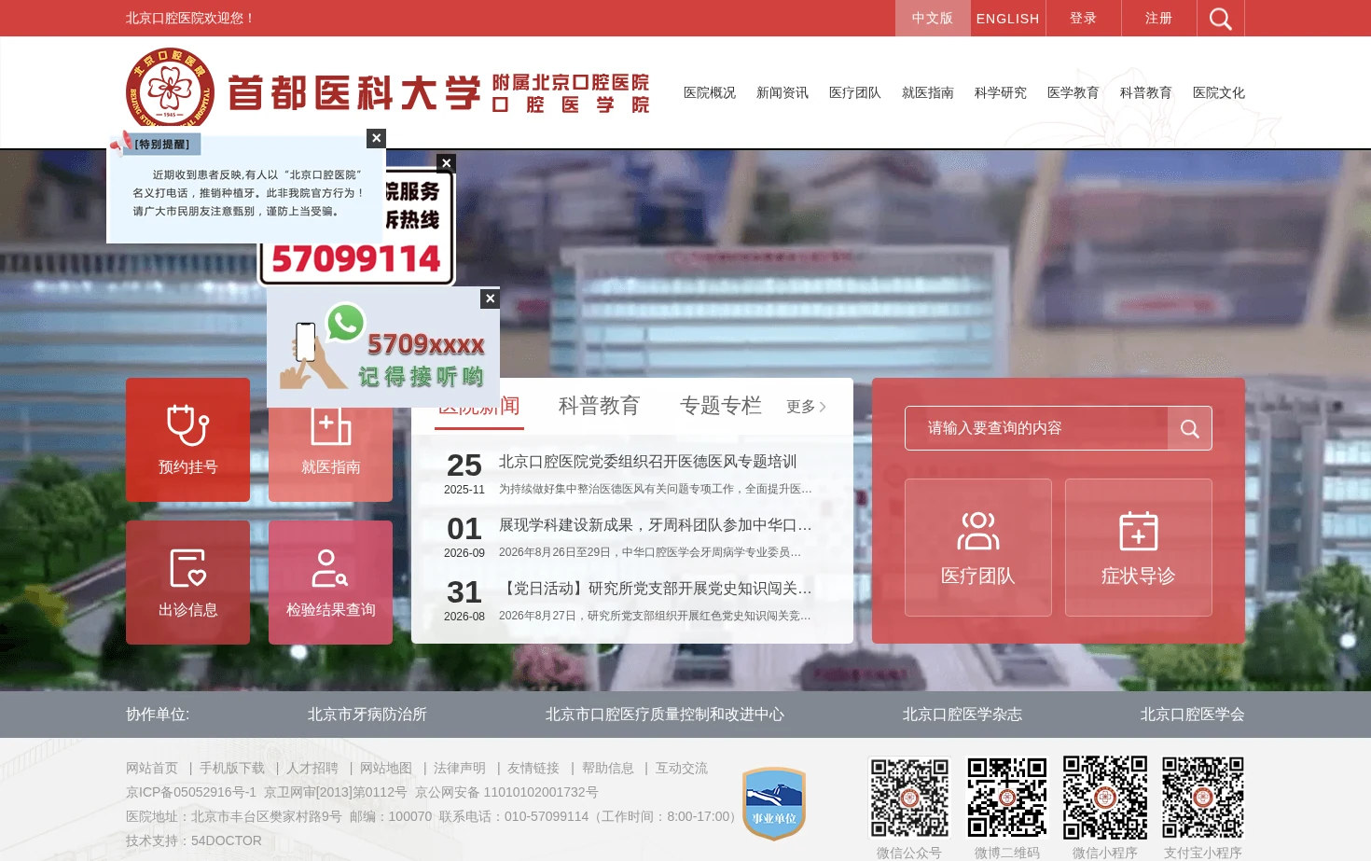The height and width of the screenshot is (861, 1371).
Task: Open 新闻资讯 menu
Action: click(x=782, y=92)
